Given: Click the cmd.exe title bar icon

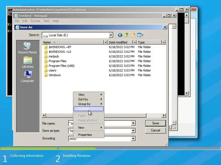Looking at the screenshot, I should pos(10,10).
